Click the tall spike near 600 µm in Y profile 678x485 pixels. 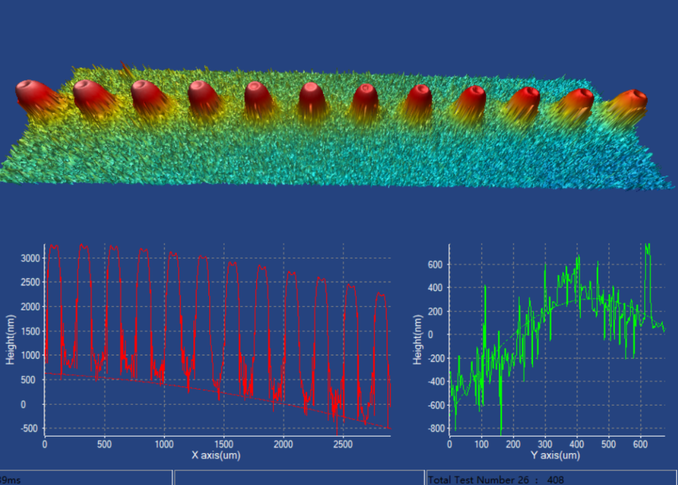(x=647, y=248)
